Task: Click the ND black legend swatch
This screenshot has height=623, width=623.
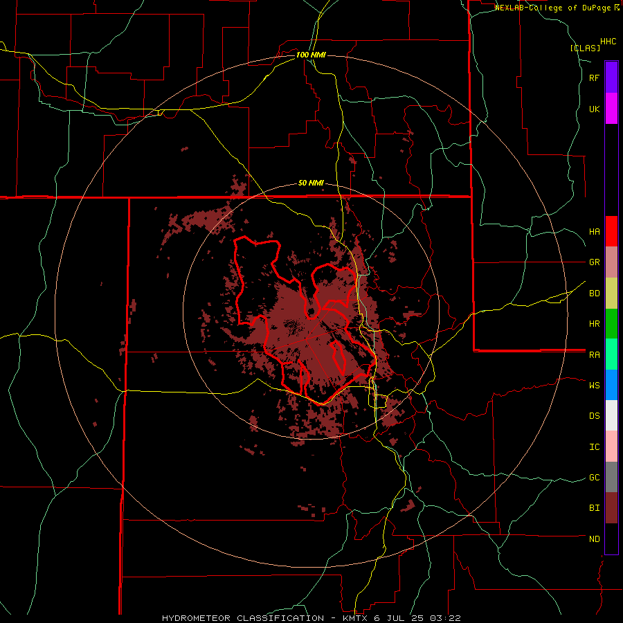Action: [611, 539]
